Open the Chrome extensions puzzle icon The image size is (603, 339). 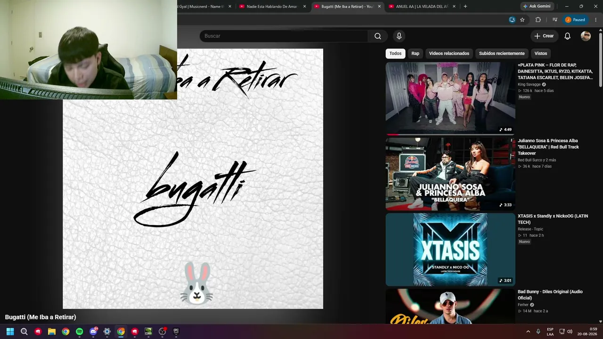(x=538, y=20)
